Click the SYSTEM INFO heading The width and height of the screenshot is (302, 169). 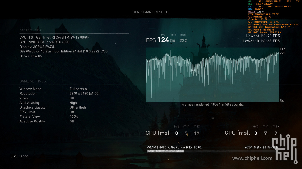point(30,30)
